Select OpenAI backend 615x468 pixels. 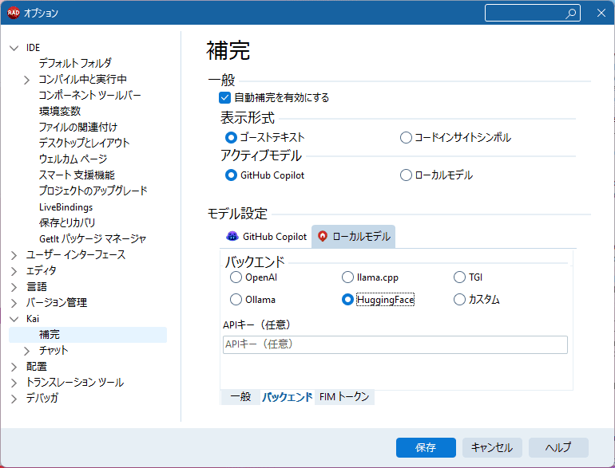tap(236, 277)
